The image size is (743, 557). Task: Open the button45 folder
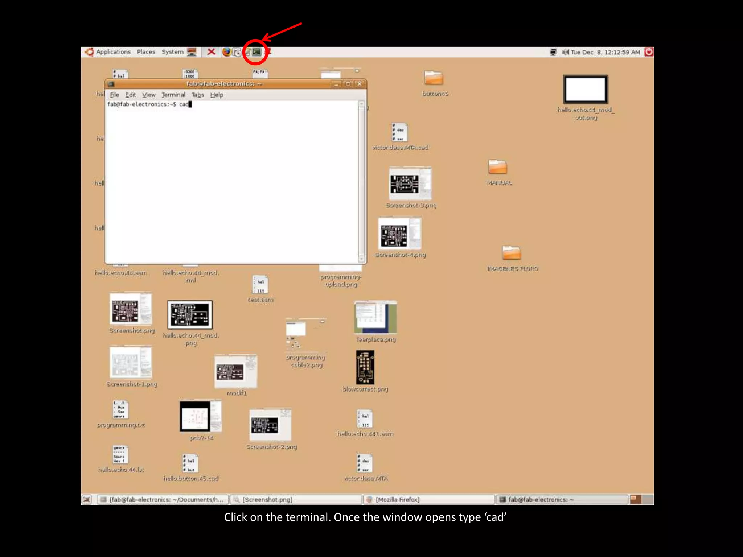click(434, 78)
